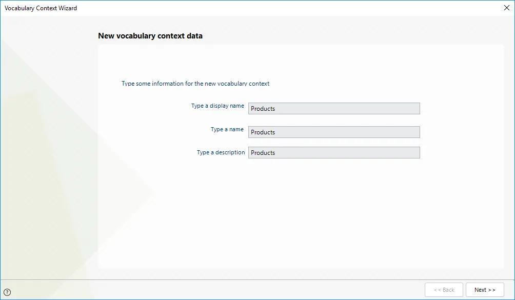Click the 'Type some information' instruction text

[195, 84]
